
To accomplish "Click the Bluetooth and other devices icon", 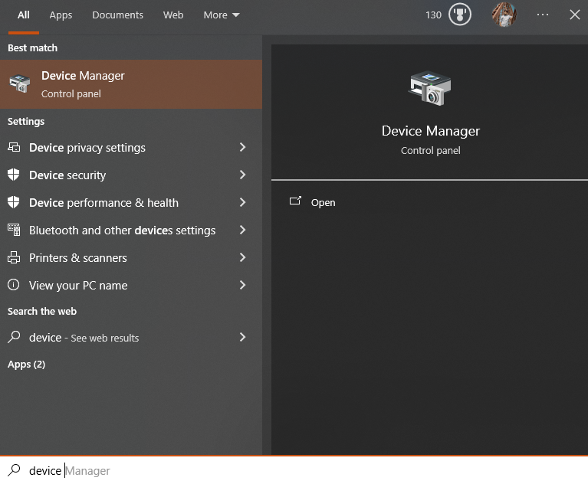I will click(x=14, y=230).
